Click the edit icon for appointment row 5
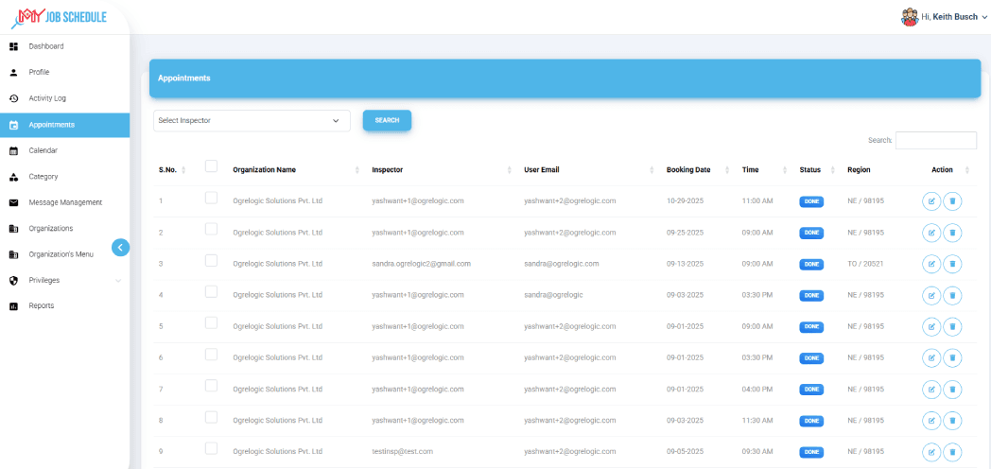991x469 pixels. point(931,326)
